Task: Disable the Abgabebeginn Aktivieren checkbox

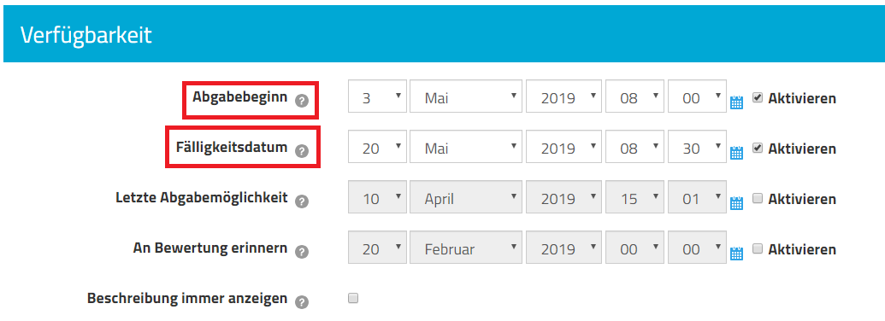Action: click(758, 97)
